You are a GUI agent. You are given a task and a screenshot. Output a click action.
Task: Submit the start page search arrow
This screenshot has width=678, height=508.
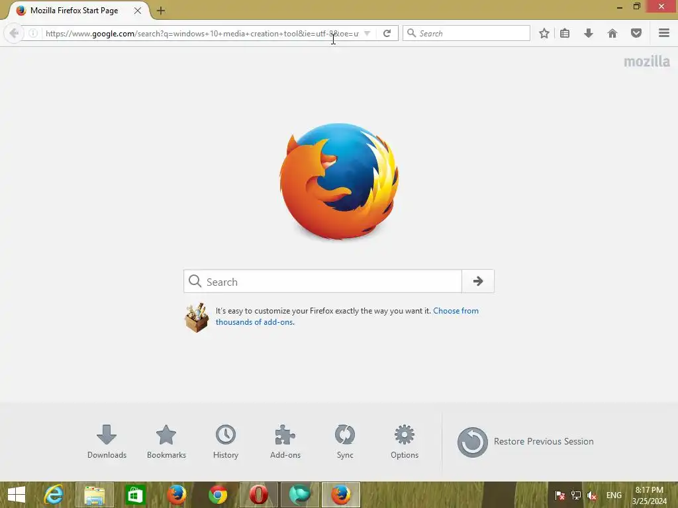[x=478, y=281]
